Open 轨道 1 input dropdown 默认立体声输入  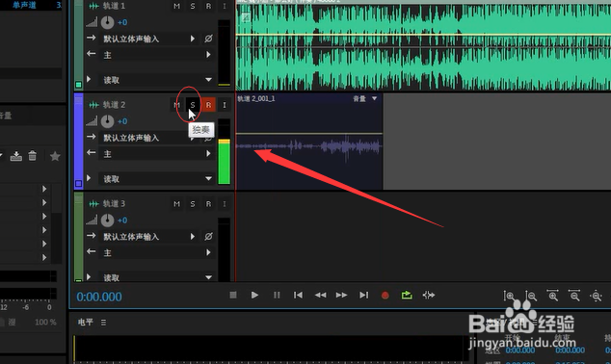coord(148,39)
